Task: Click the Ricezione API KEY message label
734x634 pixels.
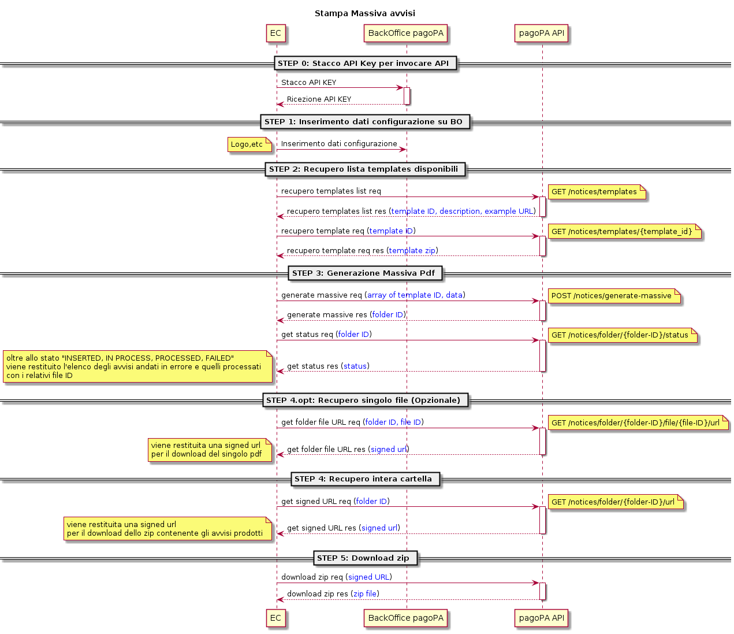Action: [319, 99]
